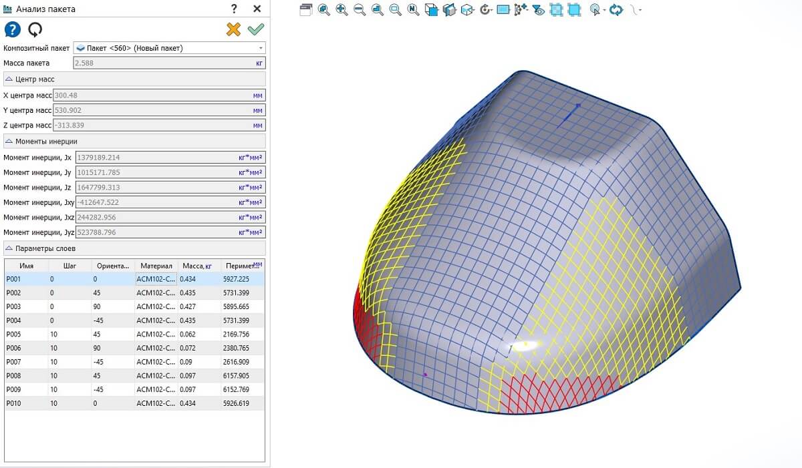This screenshot has width=802, height=468.
Task: Click the Y центра масс field
Action: click(x=159, y=110)
